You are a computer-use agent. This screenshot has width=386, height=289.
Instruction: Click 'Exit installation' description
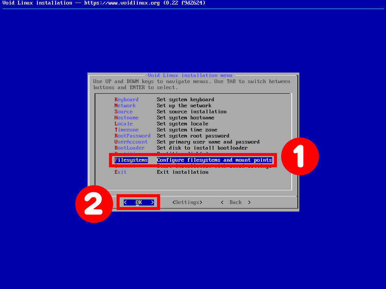(182, 172)
